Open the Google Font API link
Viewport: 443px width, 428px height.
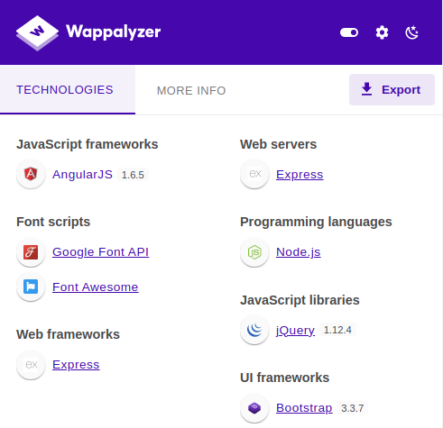pyautogui.click(x=100, y=252)
